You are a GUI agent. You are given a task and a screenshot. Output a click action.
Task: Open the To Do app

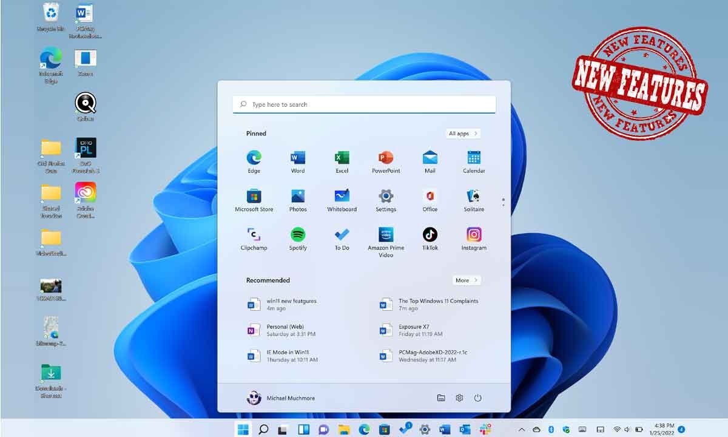pos(342,239)
